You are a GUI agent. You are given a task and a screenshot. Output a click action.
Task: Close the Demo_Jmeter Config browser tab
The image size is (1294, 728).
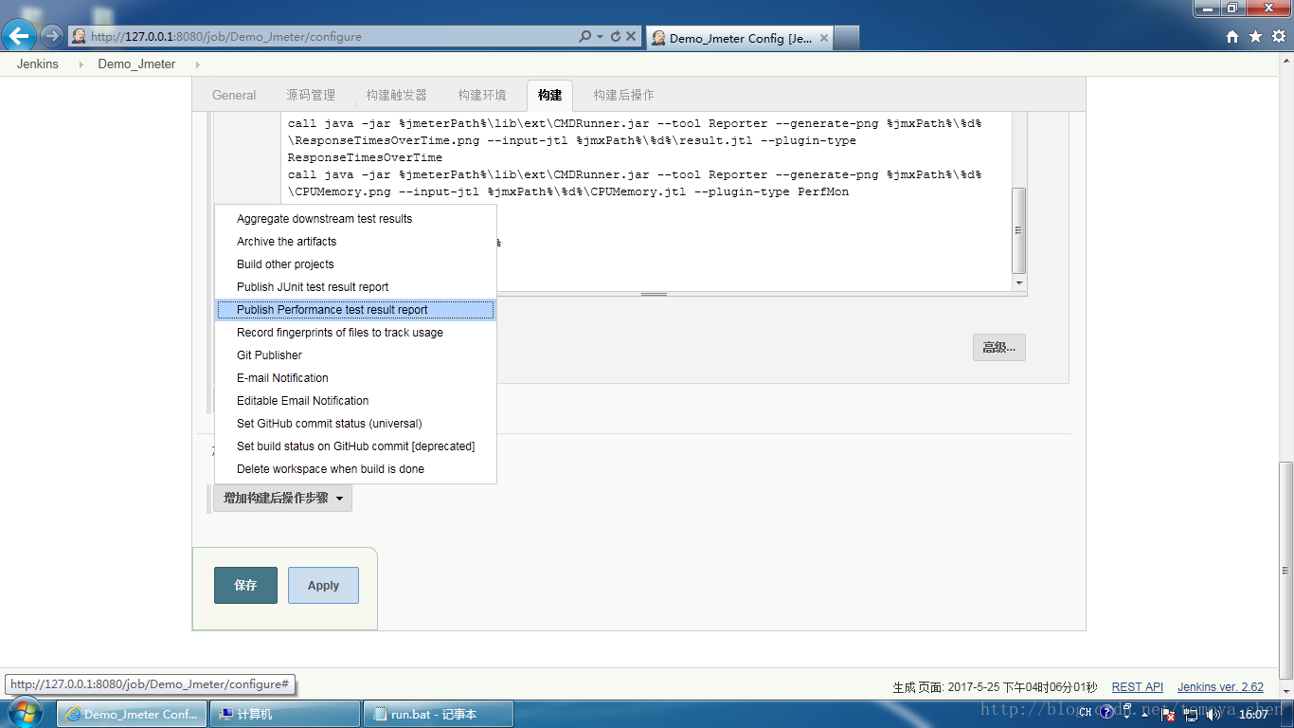(823, 38)
